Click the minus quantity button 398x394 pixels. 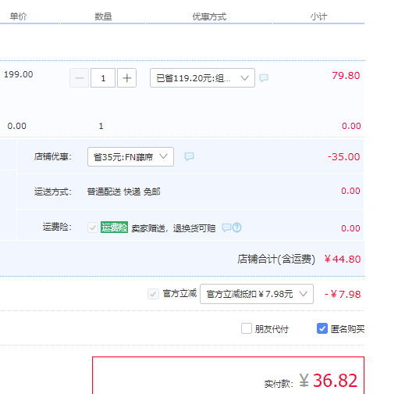(x=80, y=78)
